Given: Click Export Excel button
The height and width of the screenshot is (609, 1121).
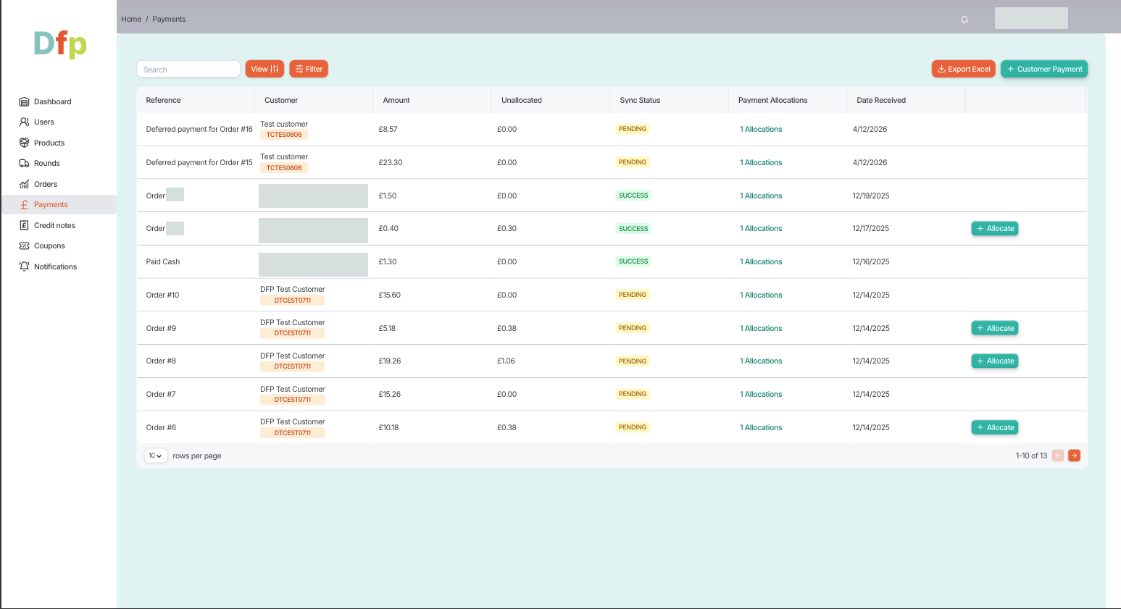Looking at the screenshot, I should 964,69.
